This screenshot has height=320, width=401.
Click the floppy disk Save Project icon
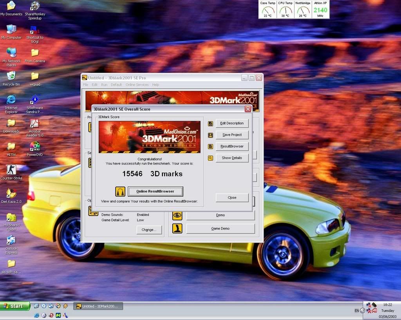pos(211,135)
